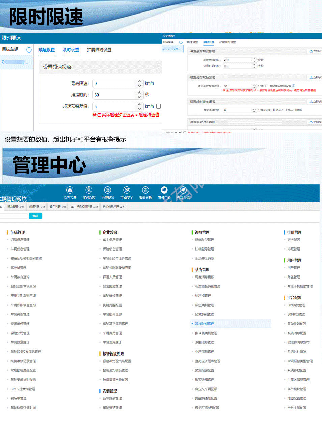The height and width of the screenshot is (421, 322).
Task: Raise 超速预警差值 with the up arrow
Action: [x=139, y=104]
